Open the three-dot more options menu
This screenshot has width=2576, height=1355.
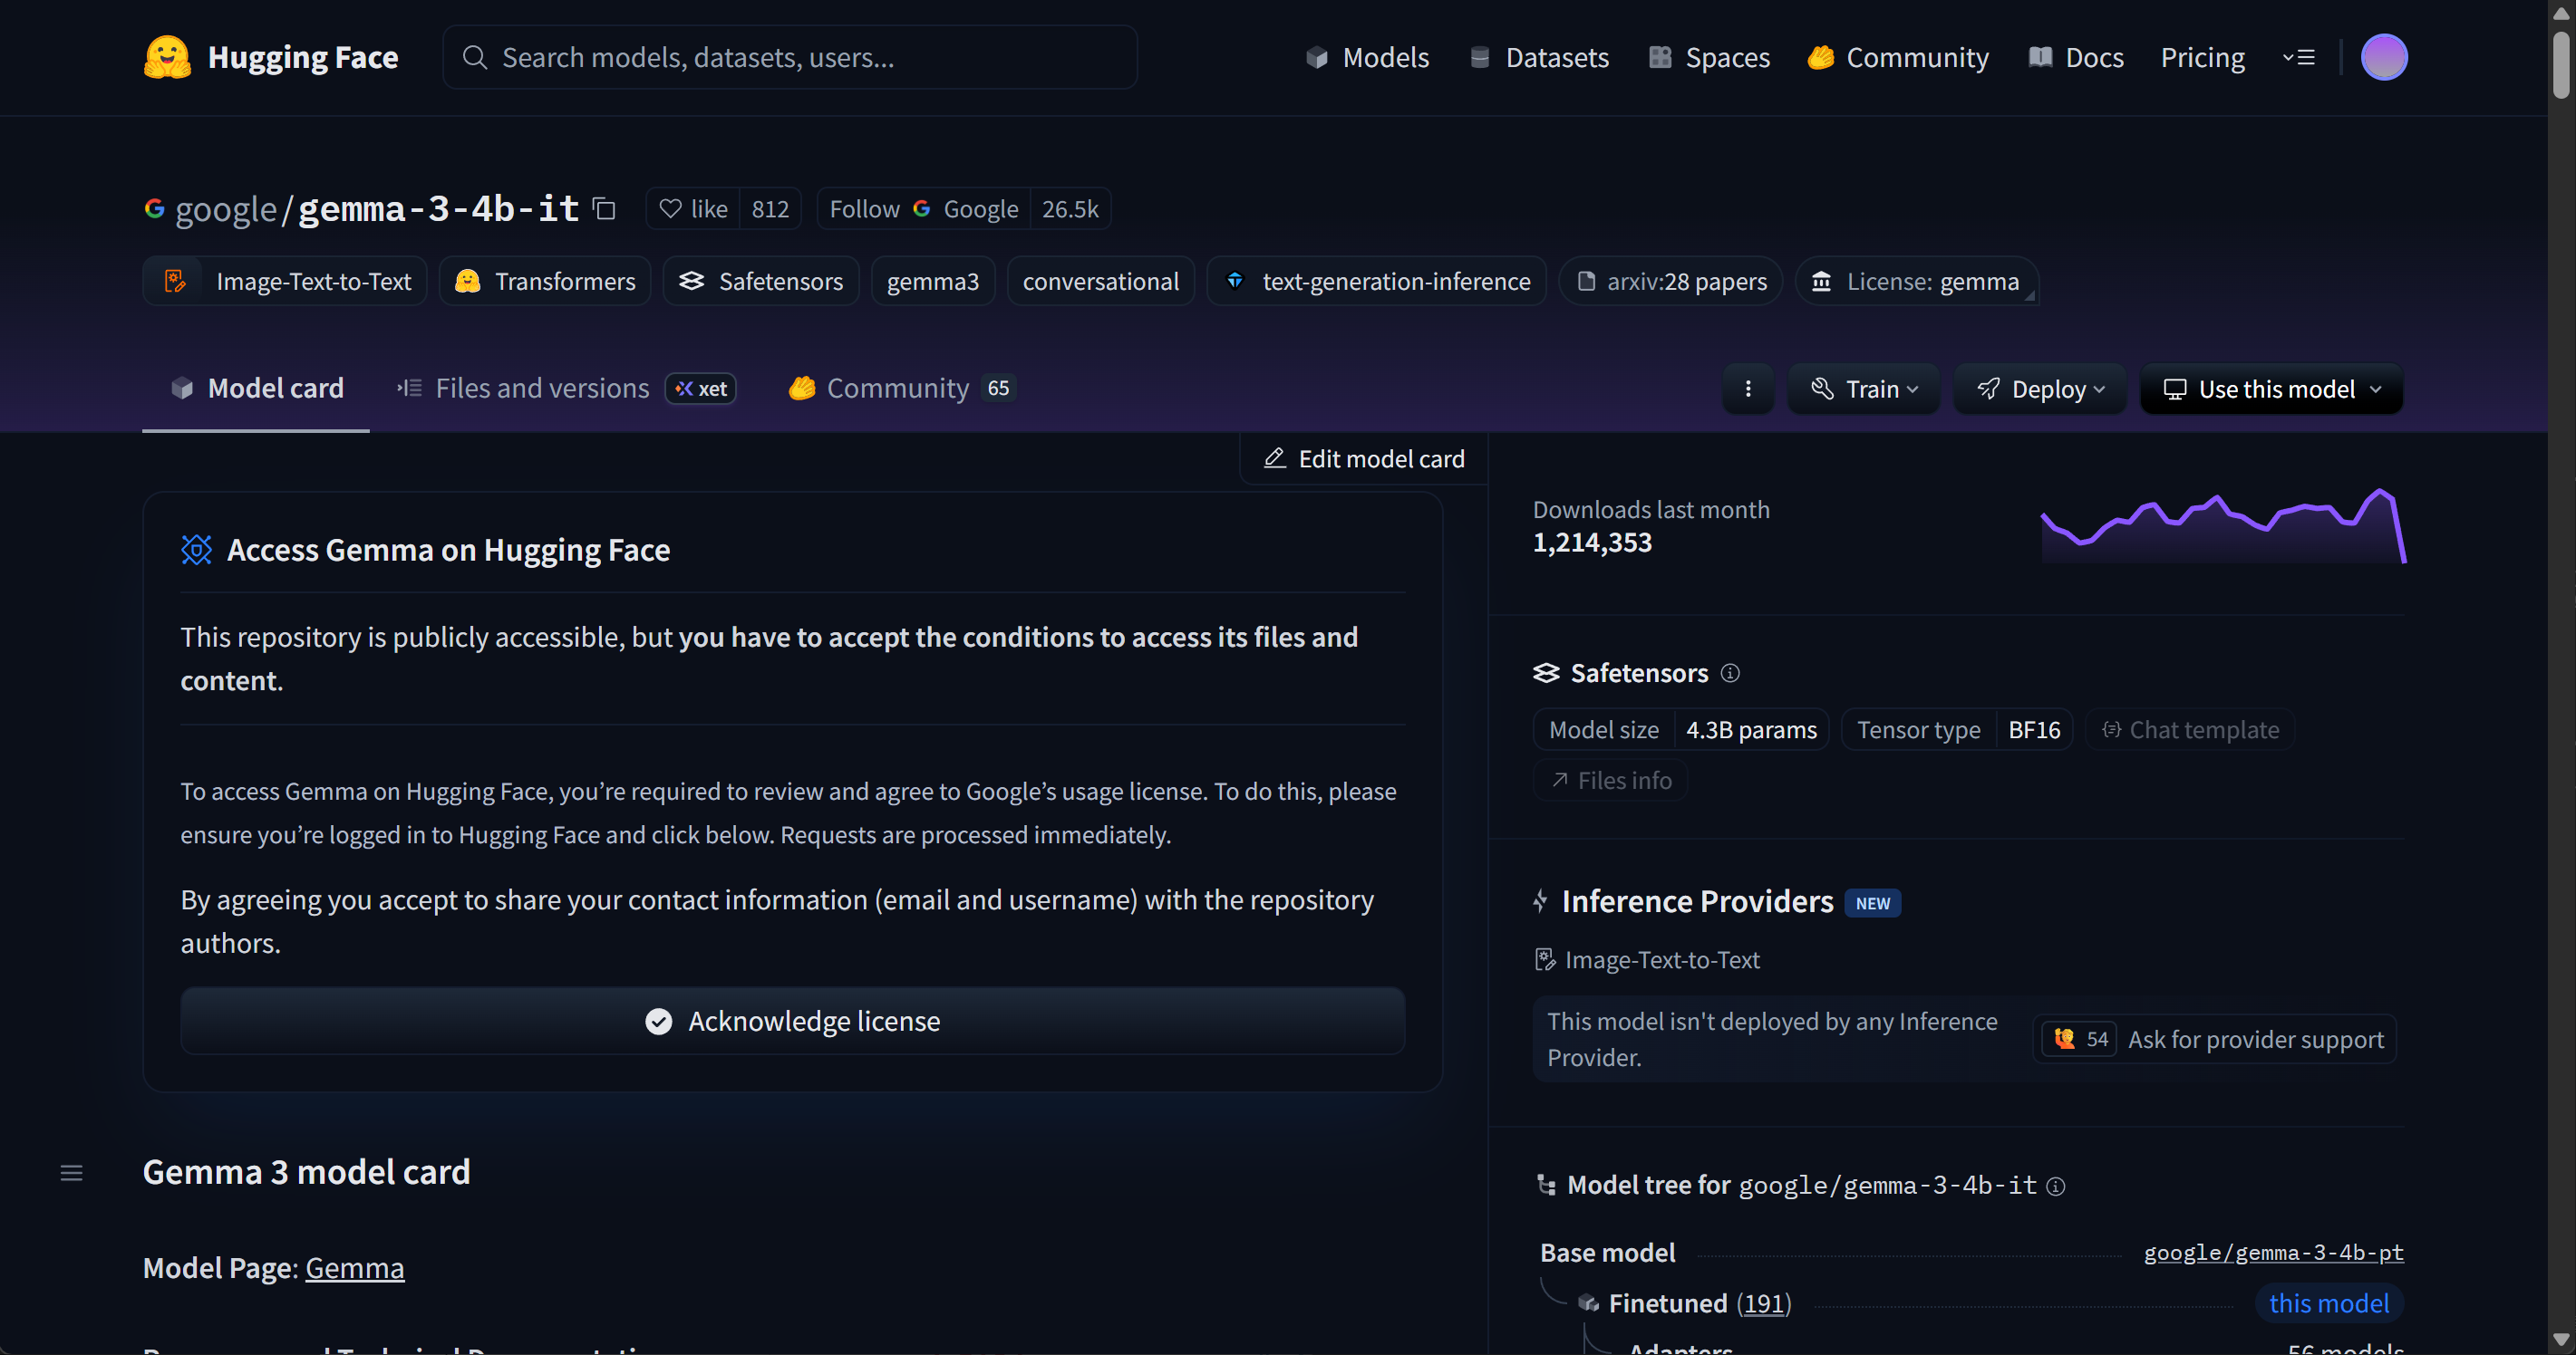1747,389
